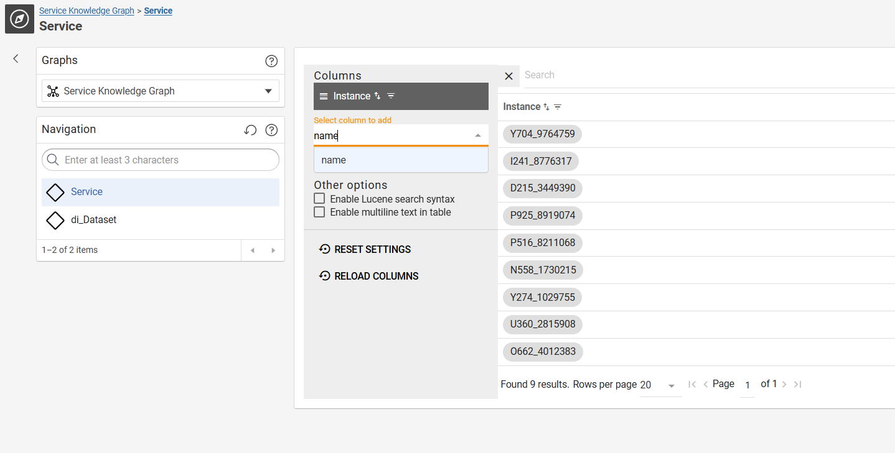Enable Lucene search syntax checkbox

(319, 199)
